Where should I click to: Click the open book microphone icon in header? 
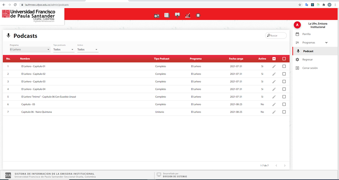[x=177, y=15]
